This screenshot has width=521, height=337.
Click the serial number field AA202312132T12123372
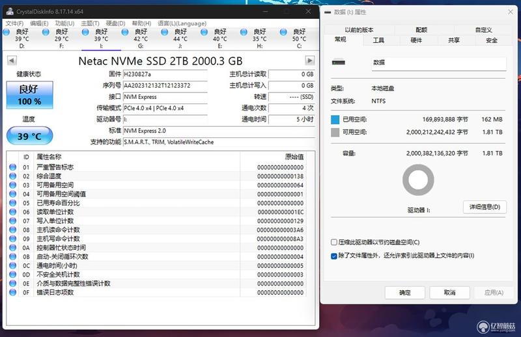pos(165,86)
